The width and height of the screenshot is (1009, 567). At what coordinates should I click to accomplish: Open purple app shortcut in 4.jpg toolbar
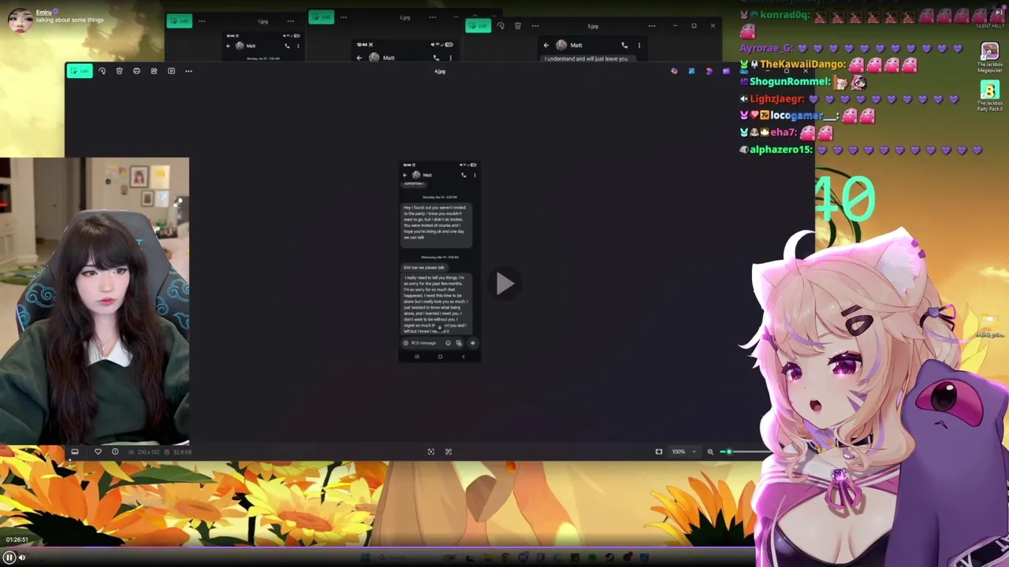[x=726, y=71]
